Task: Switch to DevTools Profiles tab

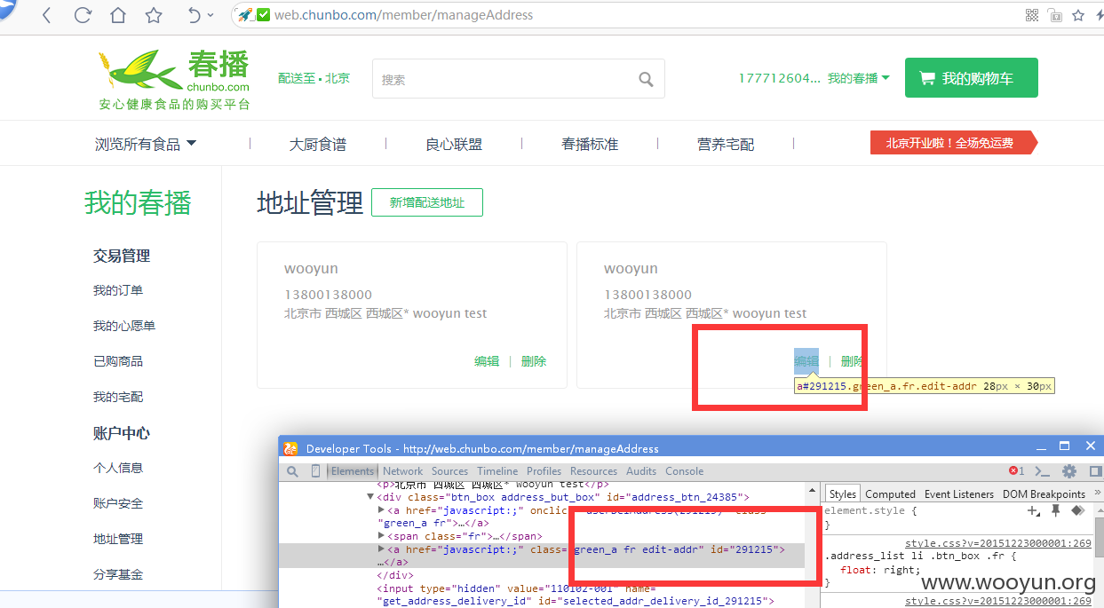Action: [544, 471]
